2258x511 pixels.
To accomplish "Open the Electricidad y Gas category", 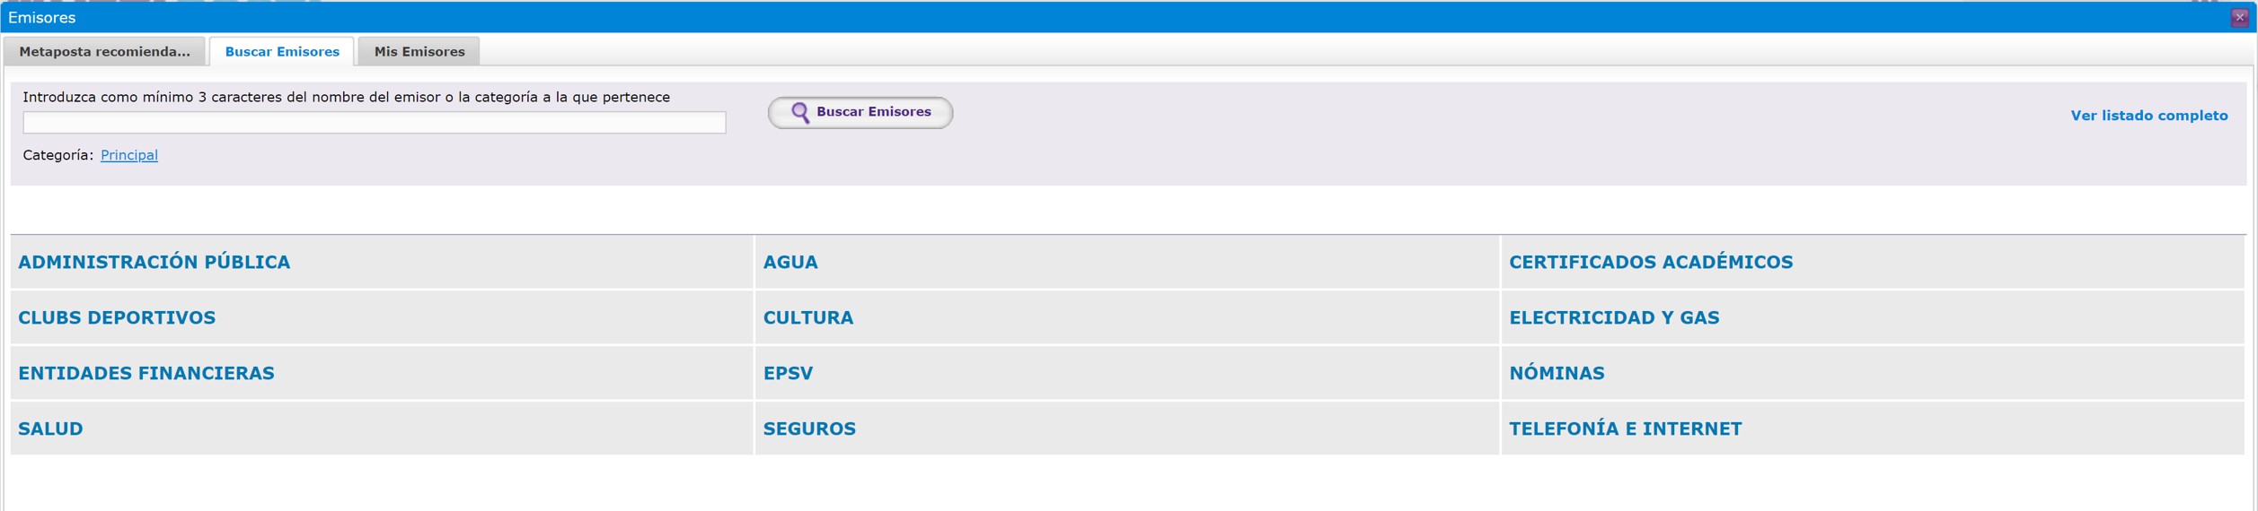I will (1613, 318).
